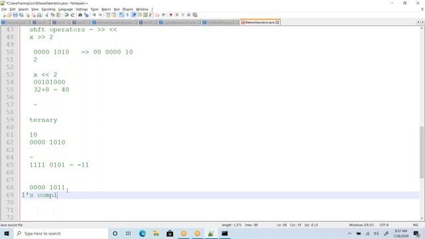Image resolution: width=425 pixels, height=239 pixels.
Task: Toggle Show All Characters icon
Action: 127,15
